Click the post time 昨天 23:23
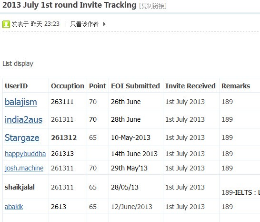The height and width of the screenshot is (222, 260). click(45, 24)
